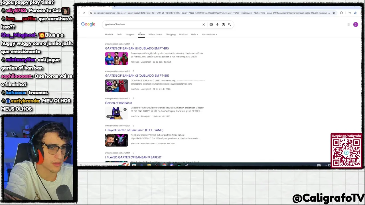Viewport: 365px width, 205px height.
Task: Focus the Chrome address bar URL
Action: [x=212, y=13]
